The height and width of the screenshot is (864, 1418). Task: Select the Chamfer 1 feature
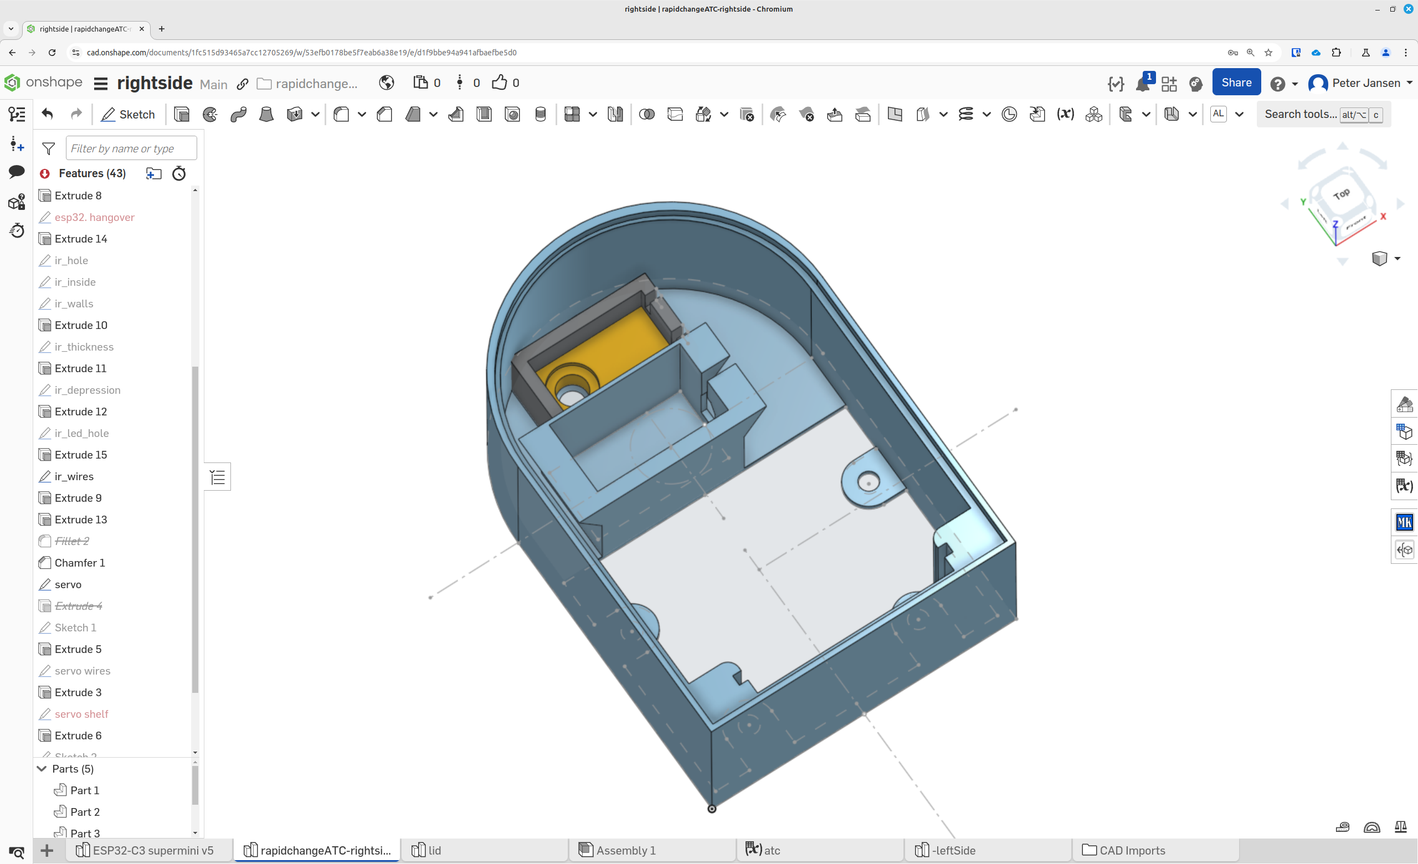tap(79, 563)
